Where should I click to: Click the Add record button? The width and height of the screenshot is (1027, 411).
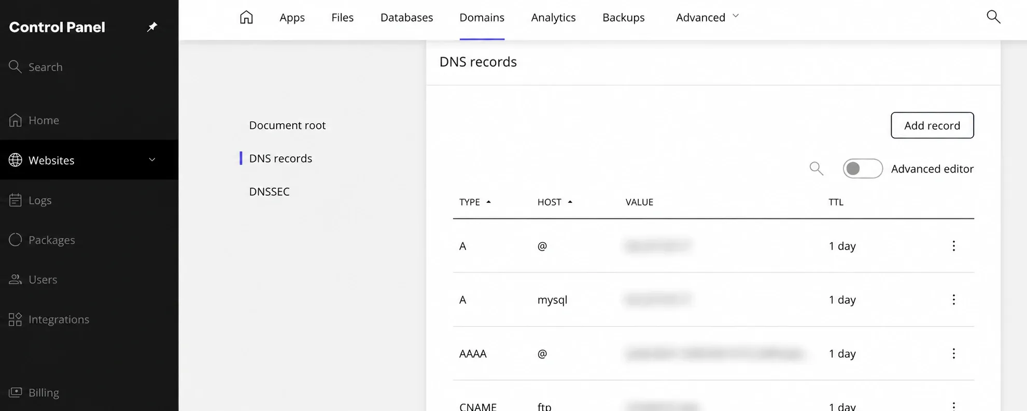(932, 125)
